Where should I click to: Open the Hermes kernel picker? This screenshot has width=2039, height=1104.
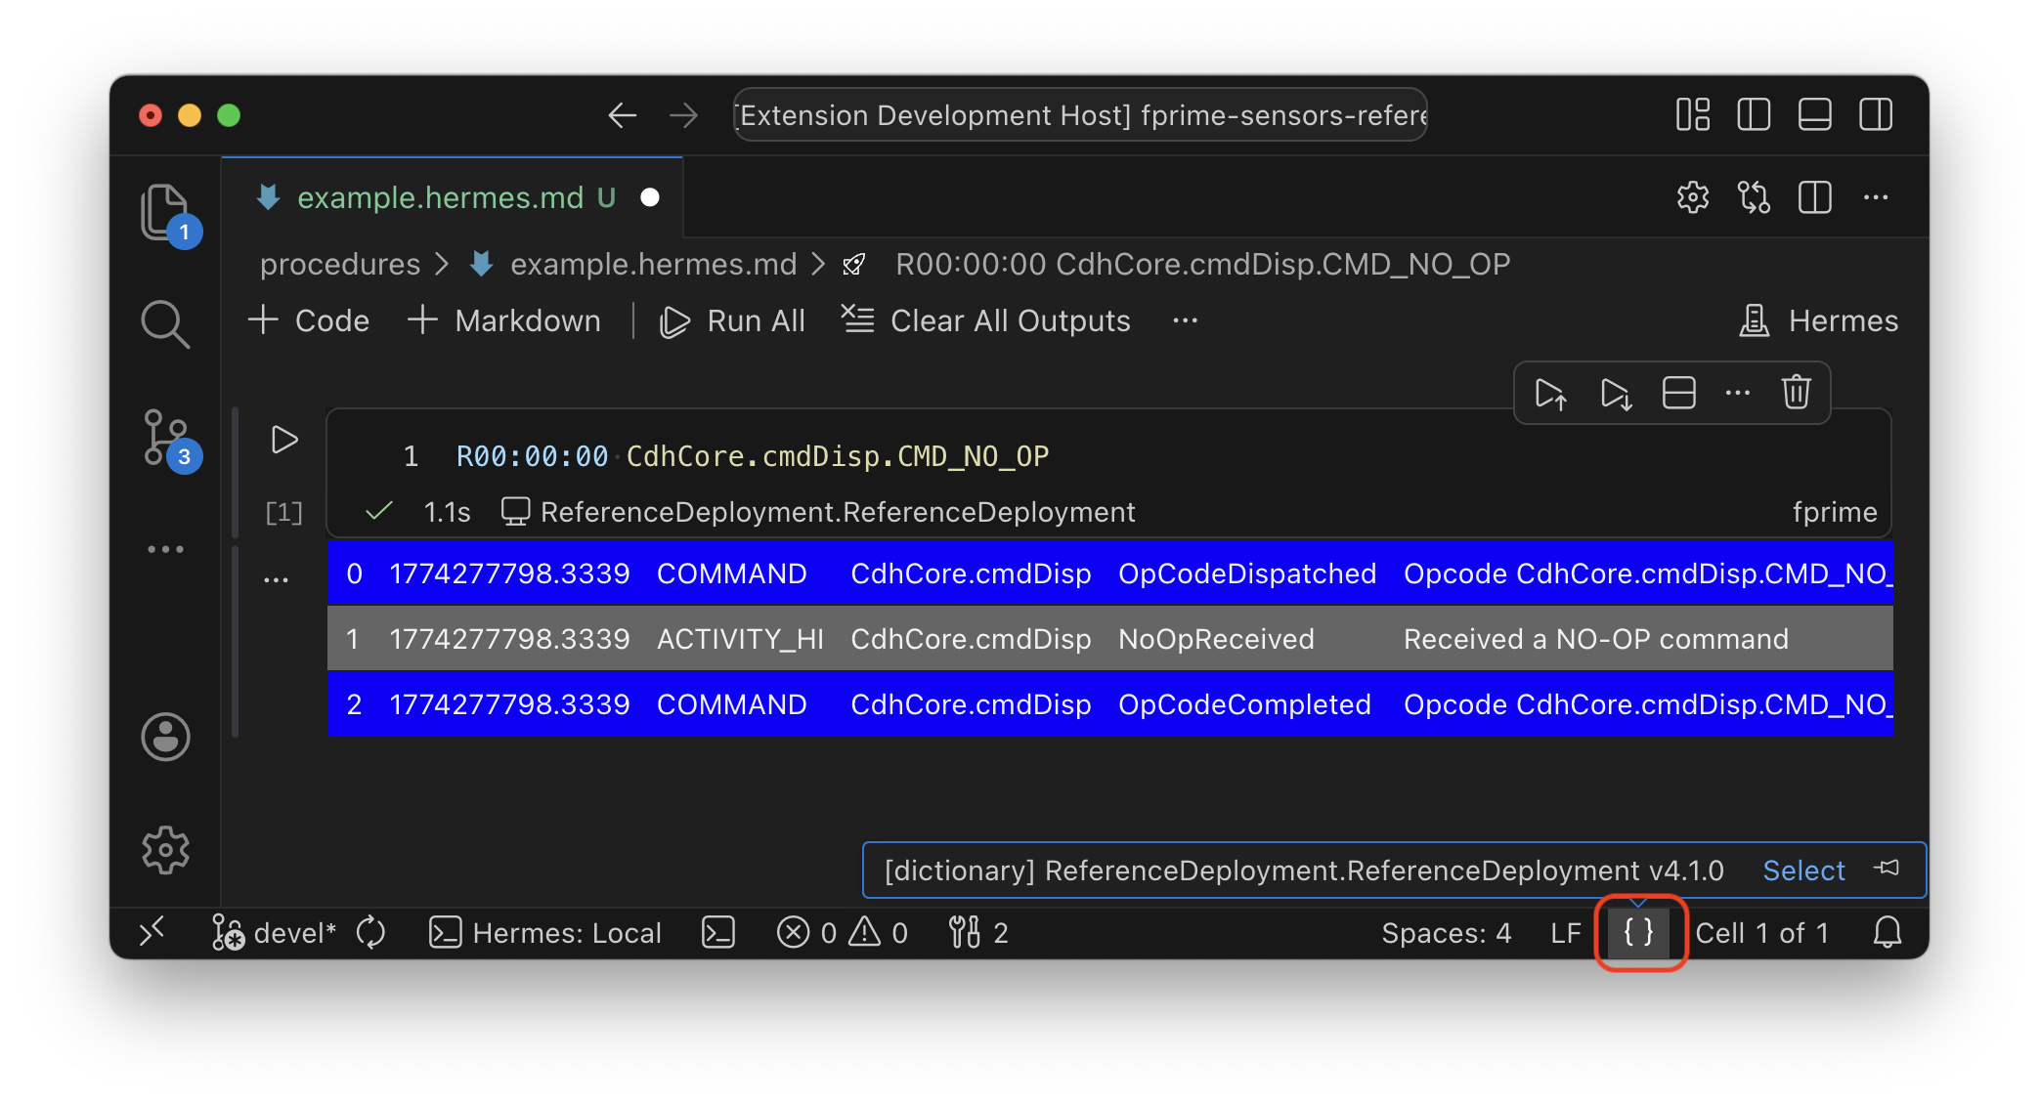point(1819,320)
